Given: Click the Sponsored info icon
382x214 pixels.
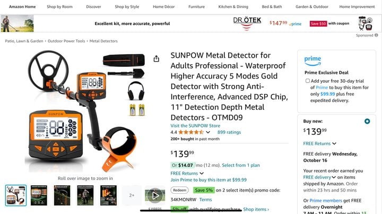Looking at the screenshot, I should 376,35.
